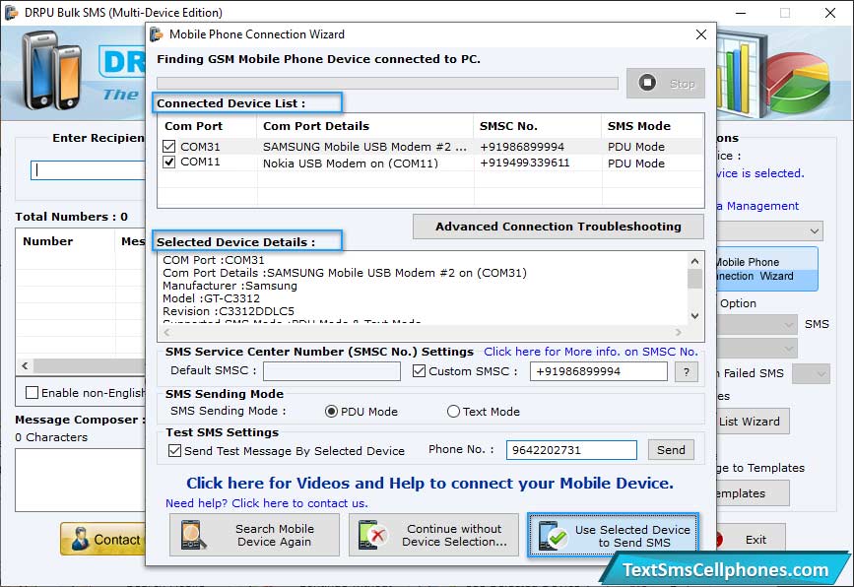Click PDU Mode cell in COM11 row

[x=636, y=163]
